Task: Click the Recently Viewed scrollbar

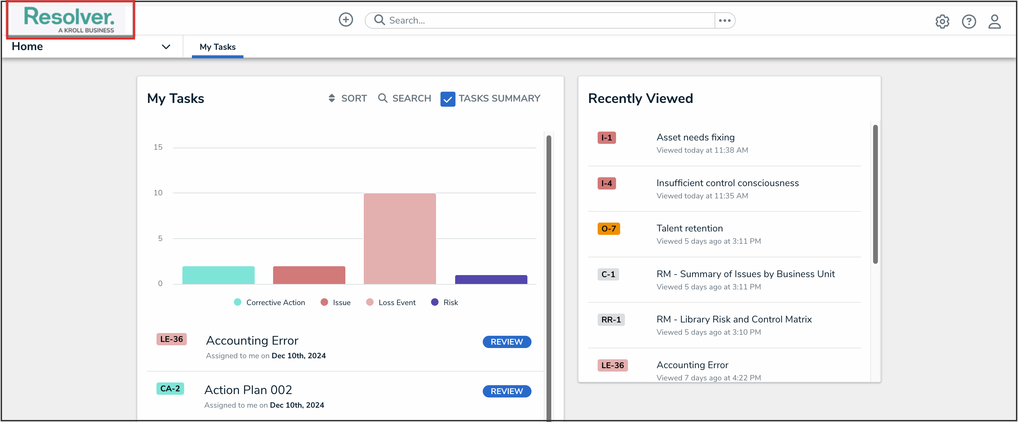Action: click(875, 194)
